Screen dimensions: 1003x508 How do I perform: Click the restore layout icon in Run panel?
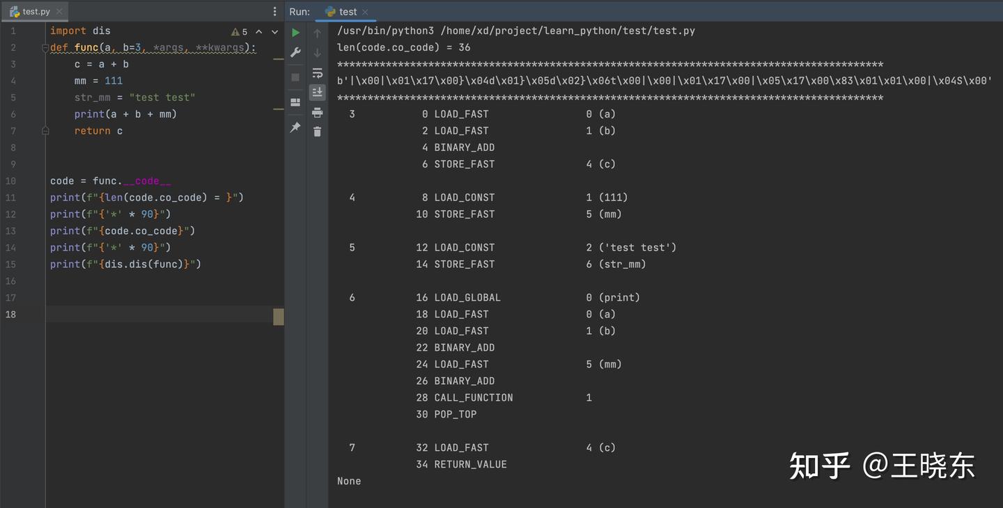pyautogui.click(x=295, y=102)
